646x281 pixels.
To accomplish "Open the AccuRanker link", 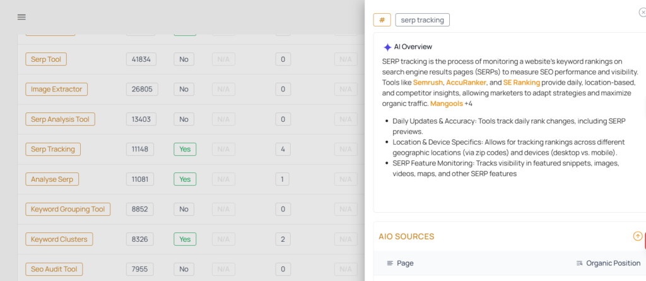I will pyautogui.click(x=466, y=83).
